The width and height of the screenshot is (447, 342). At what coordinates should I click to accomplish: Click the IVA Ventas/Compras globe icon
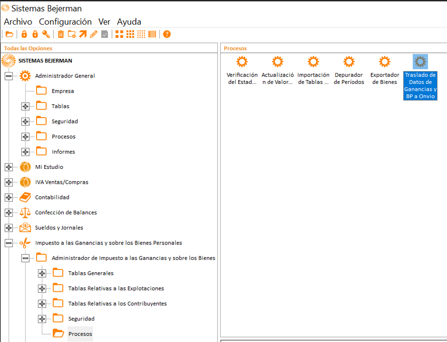pyautogui.click(x=25, y=182)
